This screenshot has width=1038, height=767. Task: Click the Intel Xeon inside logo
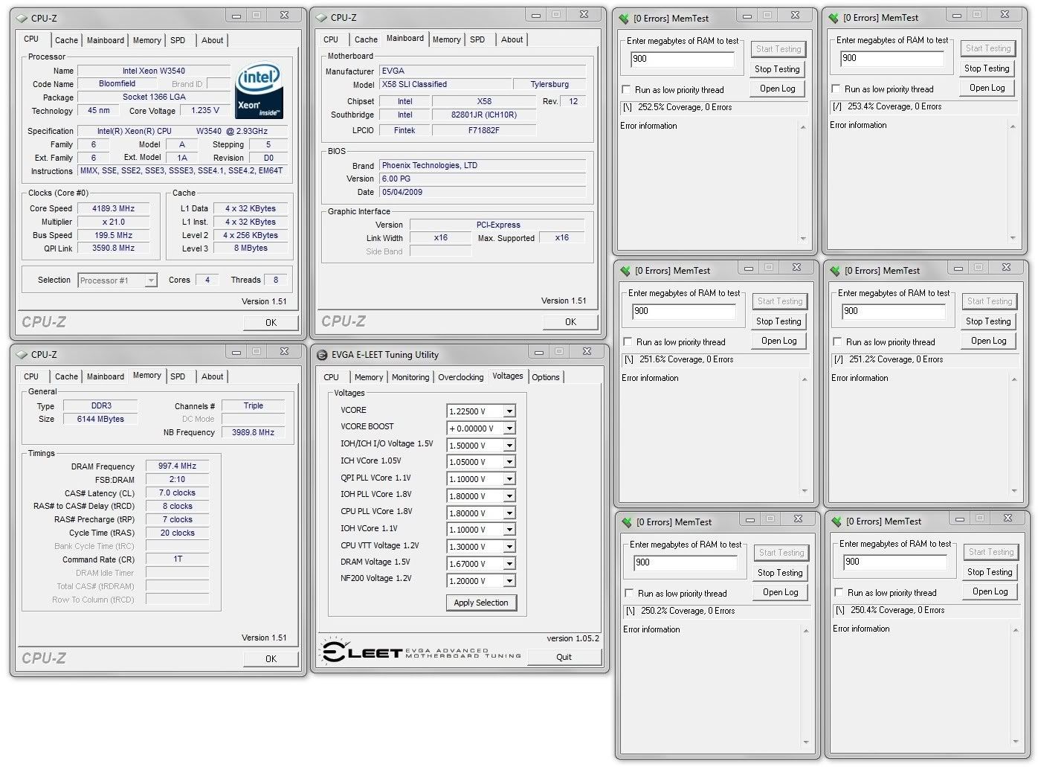(x=259, y=91)
